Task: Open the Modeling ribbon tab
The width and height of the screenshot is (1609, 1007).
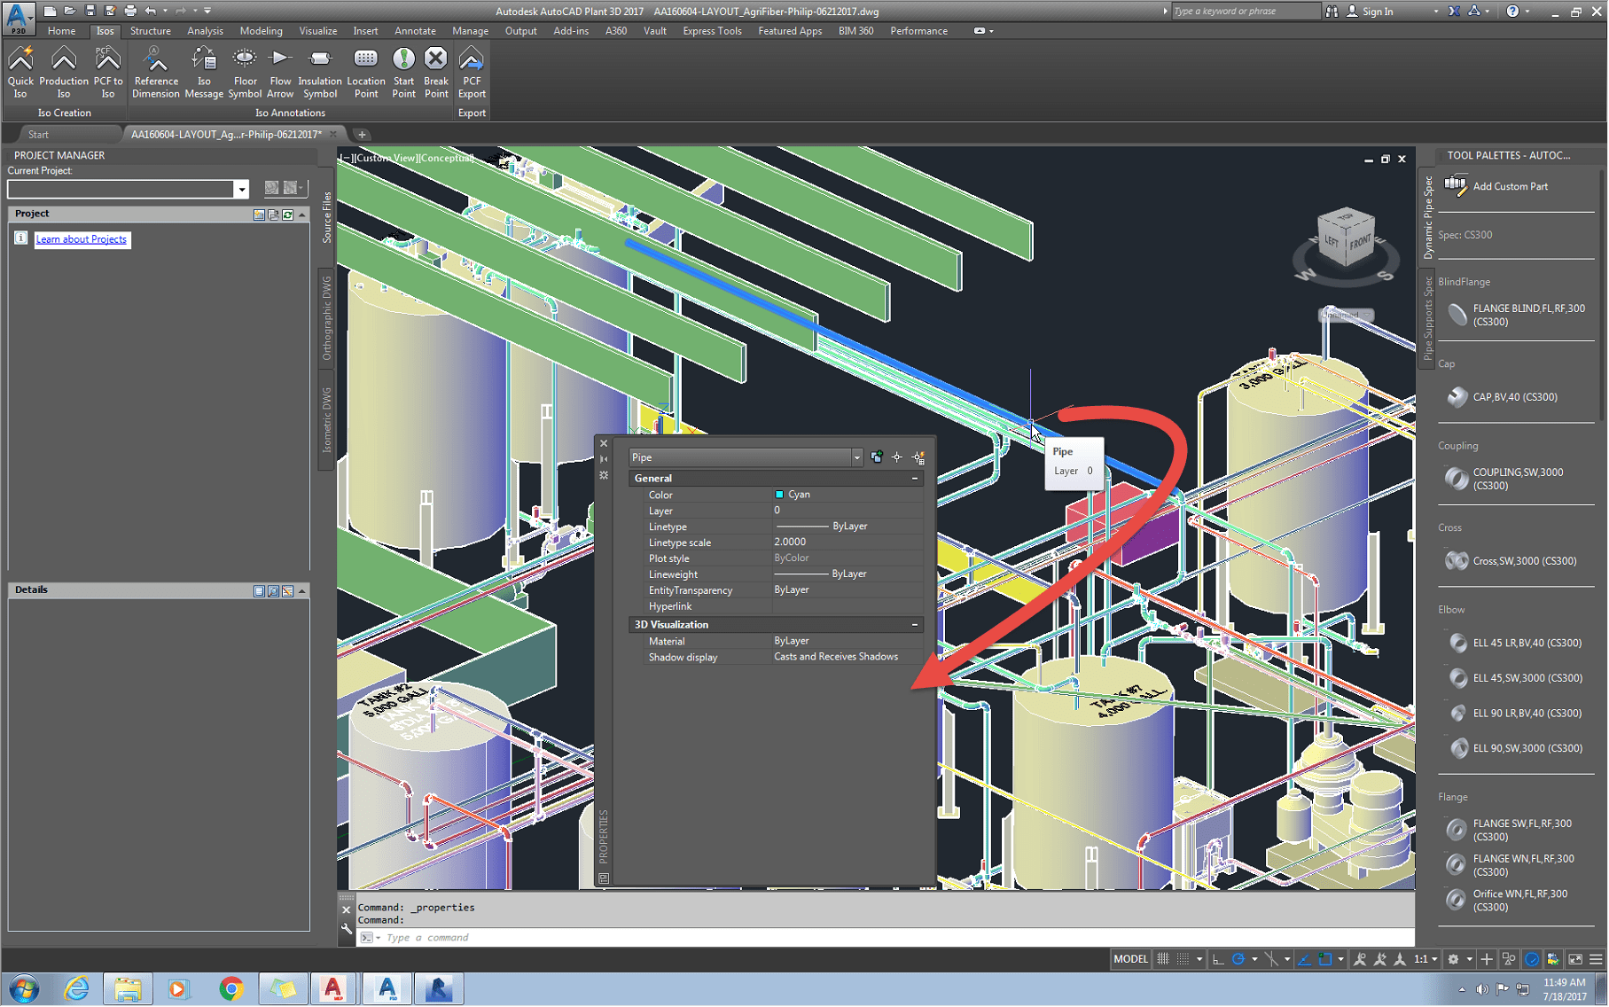Action: (261, 31)
